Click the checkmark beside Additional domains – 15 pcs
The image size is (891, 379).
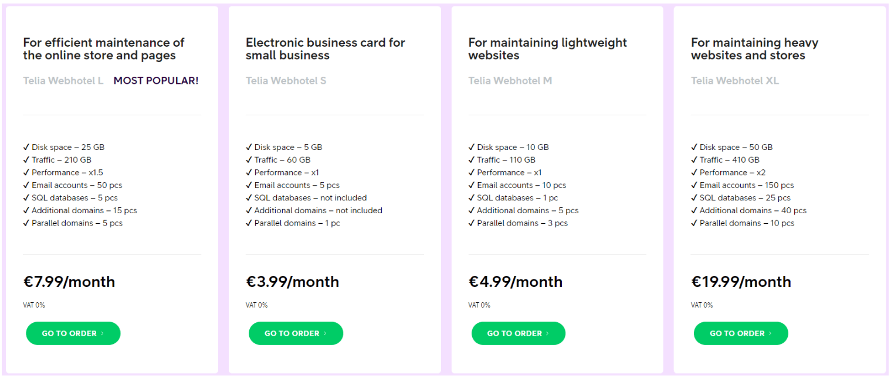pyautogui.click(x=26, y=210)
